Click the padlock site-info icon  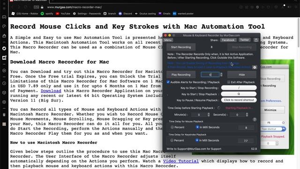point(42,7)
